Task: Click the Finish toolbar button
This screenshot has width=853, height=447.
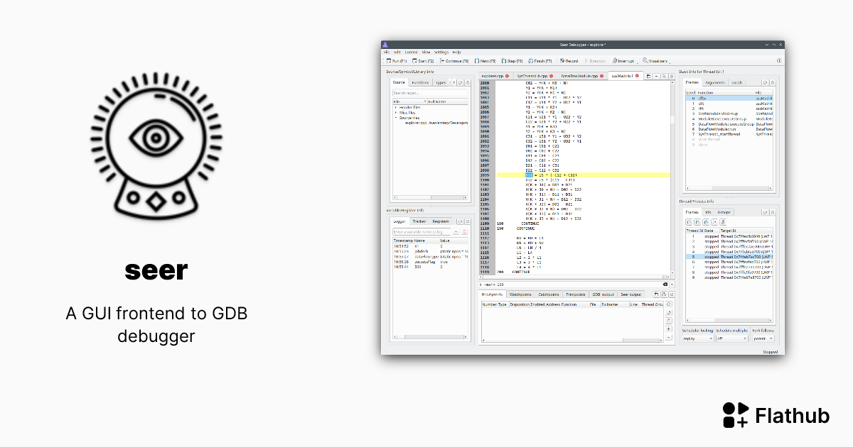Action: tap(542, 61)
